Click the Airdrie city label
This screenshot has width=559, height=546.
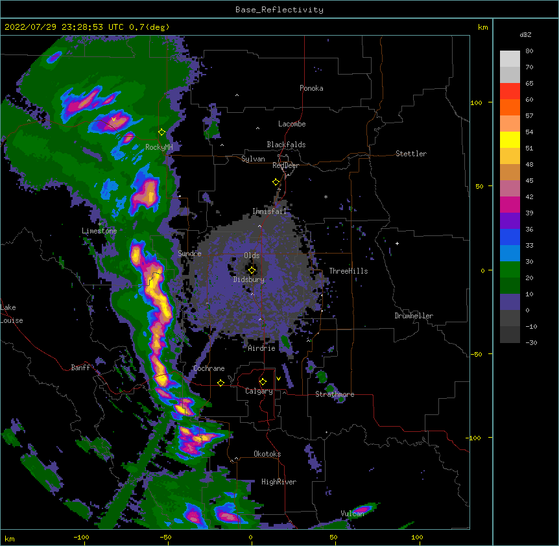(262, 348)
